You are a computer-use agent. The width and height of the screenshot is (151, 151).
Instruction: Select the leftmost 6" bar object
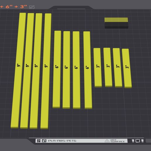(x=57, y=69)
